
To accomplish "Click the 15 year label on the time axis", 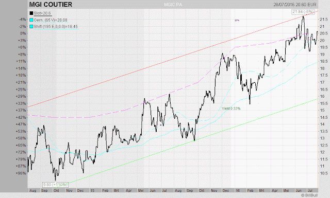I will 92,190.
